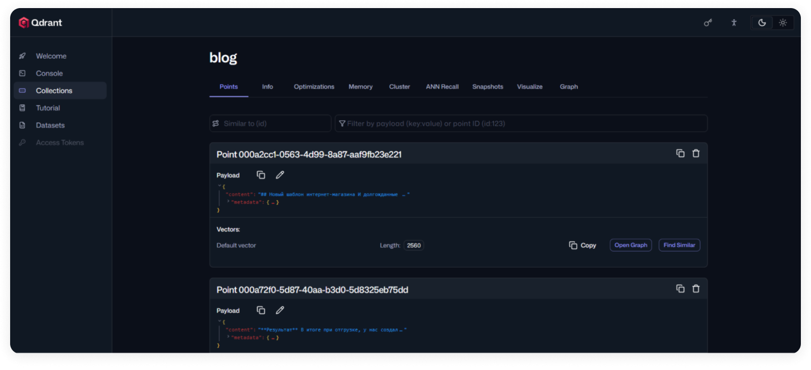Switch to the Info tab
Image resolution: width=811 pixels, height=370 pixels.
click(267, 87)
